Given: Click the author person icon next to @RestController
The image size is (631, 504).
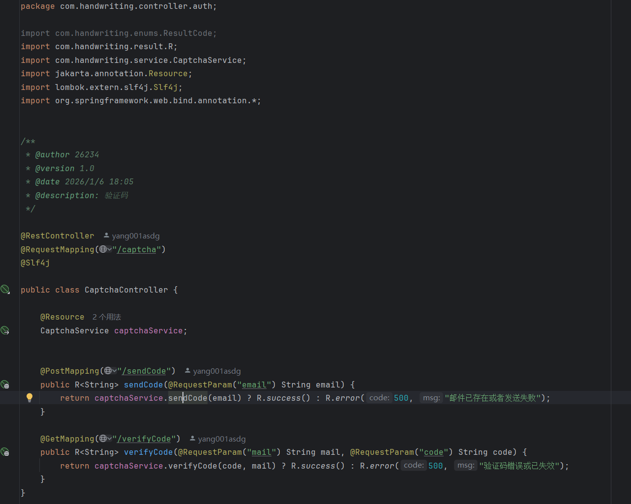Looking at the screenshot, I should (106, 236).
